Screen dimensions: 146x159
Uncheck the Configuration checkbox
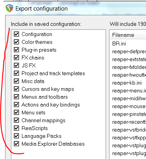pos(16,34)
